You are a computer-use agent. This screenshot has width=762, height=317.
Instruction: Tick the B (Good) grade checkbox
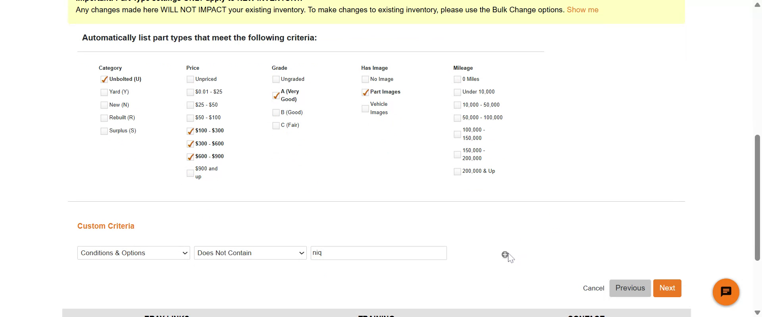(x=276, y=113)
